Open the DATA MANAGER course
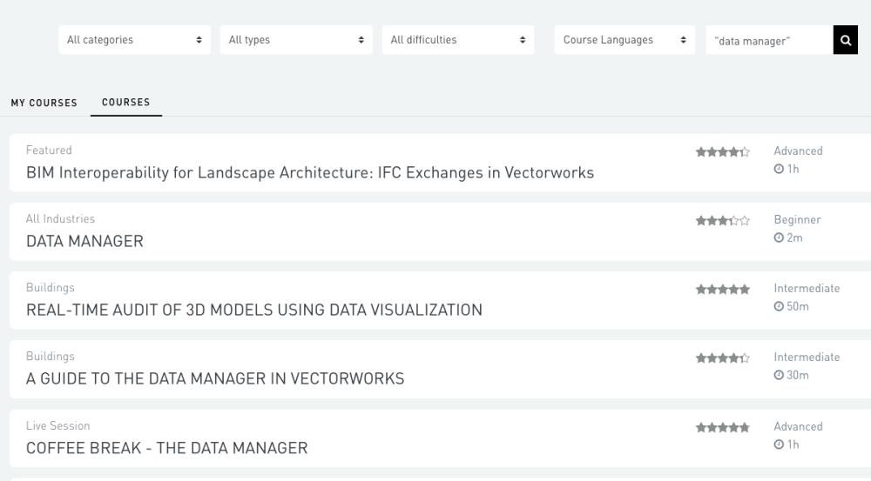 [x=84, y=242]
